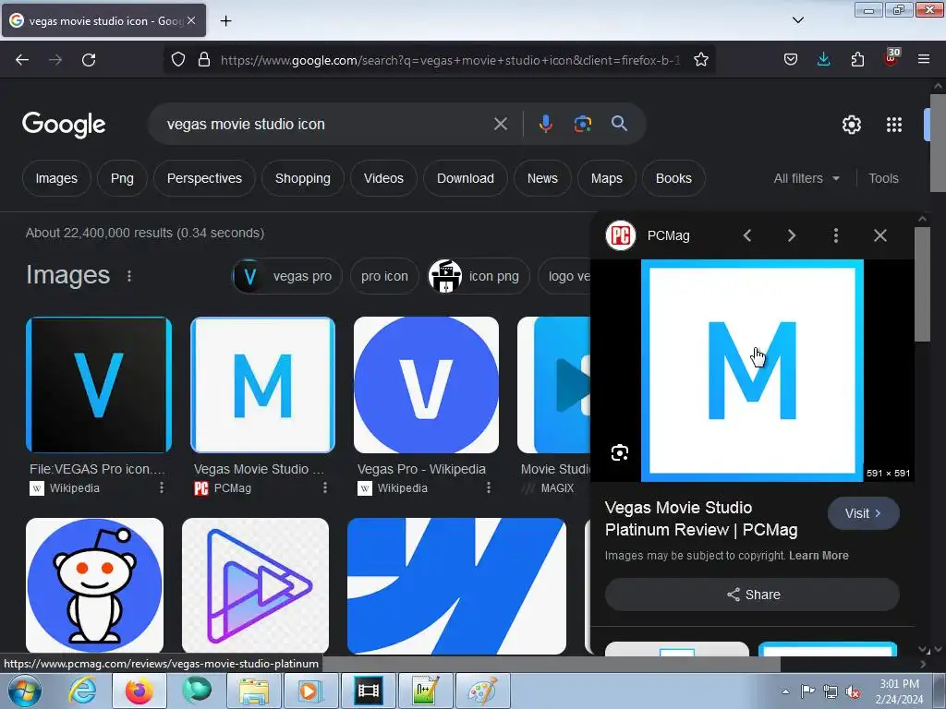
Task: Open a new browser tab
Action: tap(225, 21)
